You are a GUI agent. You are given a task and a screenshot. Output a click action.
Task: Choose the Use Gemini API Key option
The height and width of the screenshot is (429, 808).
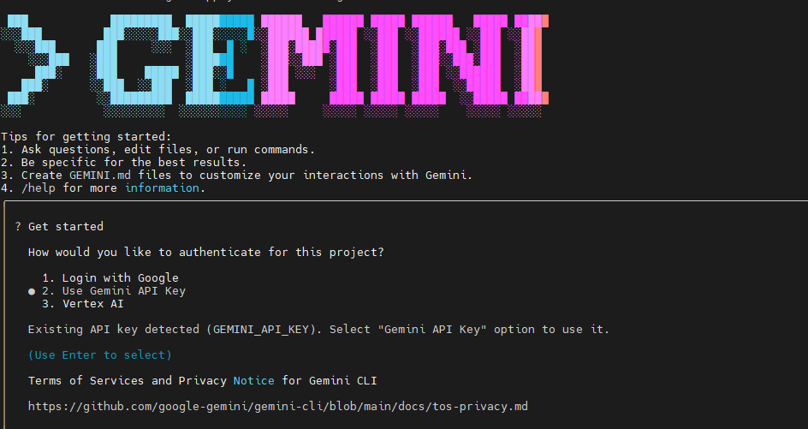click(x=122, y=291)
